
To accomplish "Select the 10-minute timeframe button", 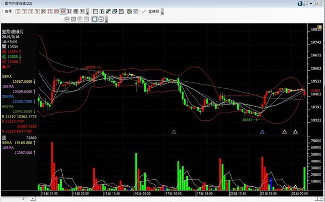I will (43, 11).
